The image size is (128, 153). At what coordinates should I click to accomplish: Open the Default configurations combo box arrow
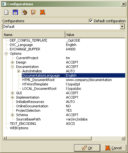[x=122, y=27]
